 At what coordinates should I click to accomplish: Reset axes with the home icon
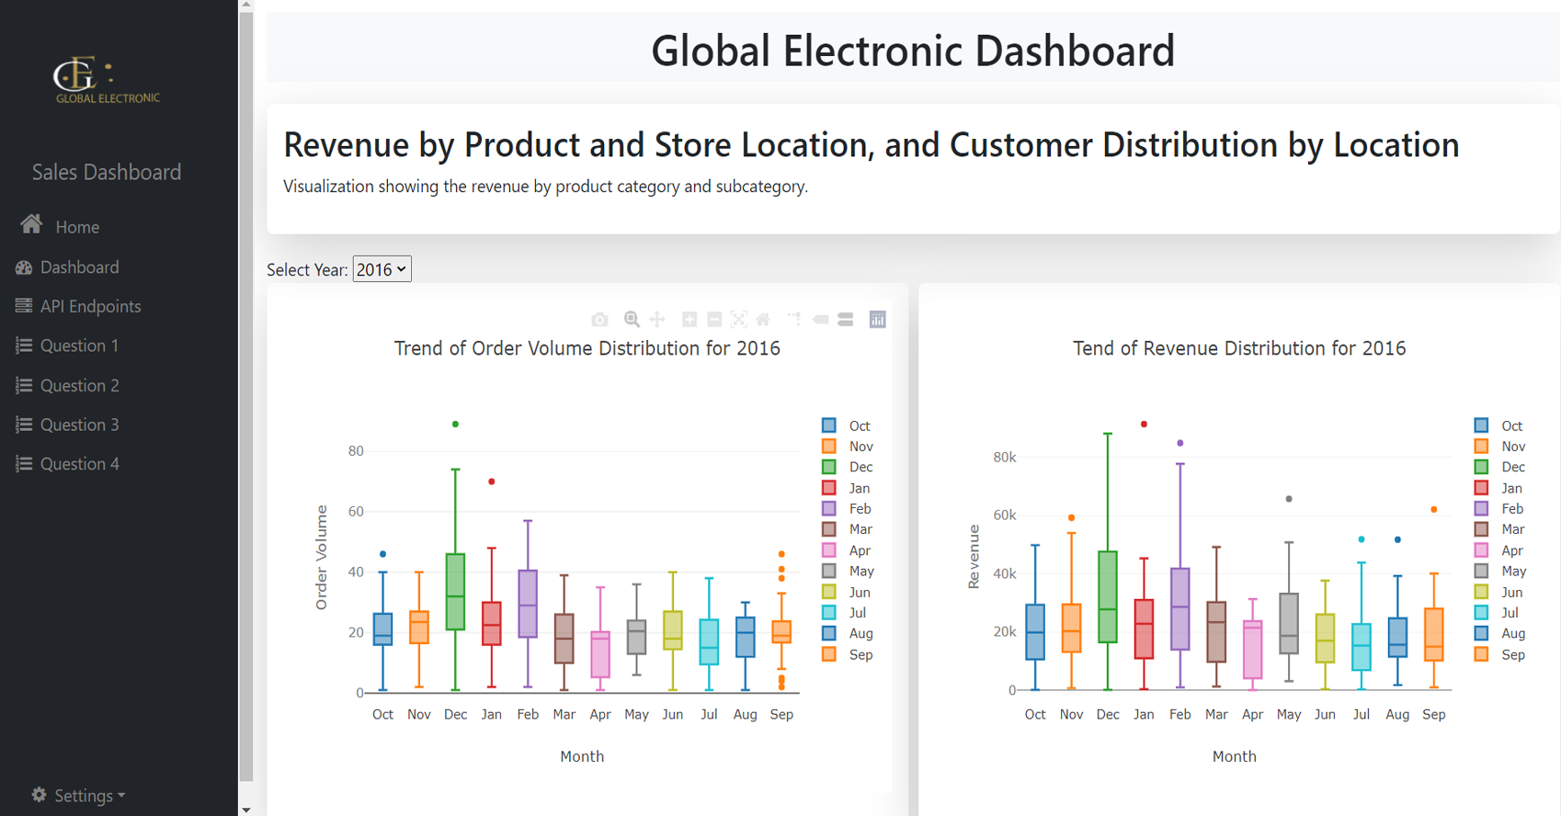[x=763, y=320]
